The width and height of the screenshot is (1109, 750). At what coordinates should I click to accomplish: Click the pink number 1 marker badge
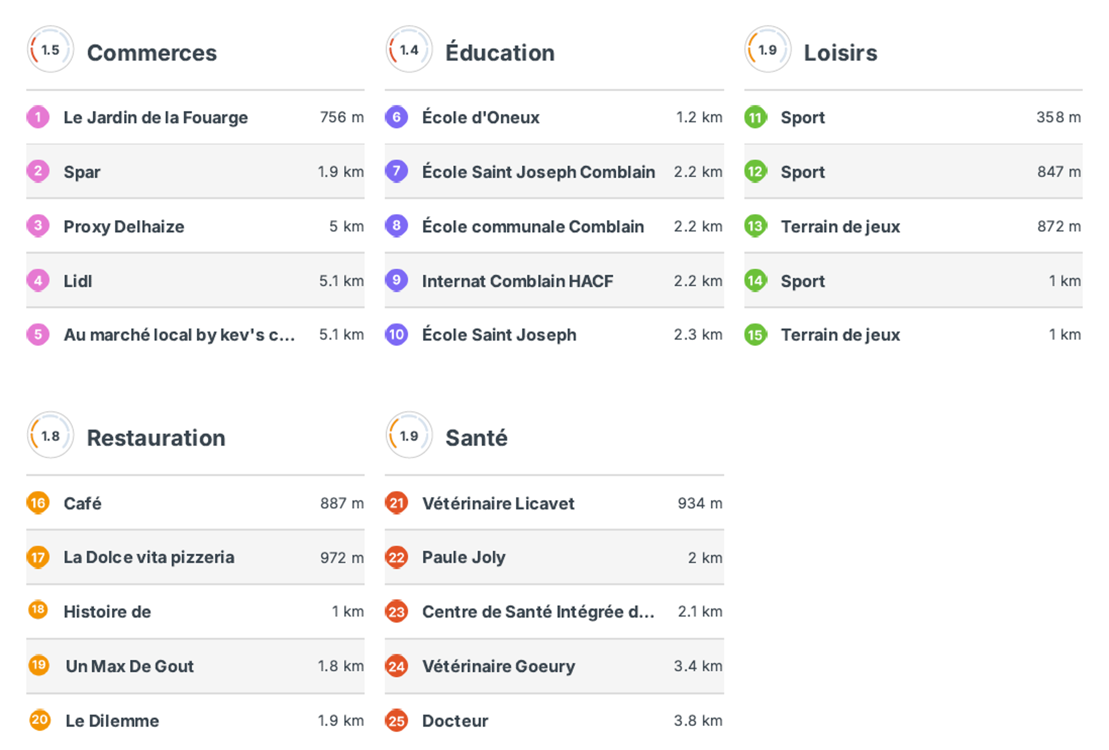point(38,117)
